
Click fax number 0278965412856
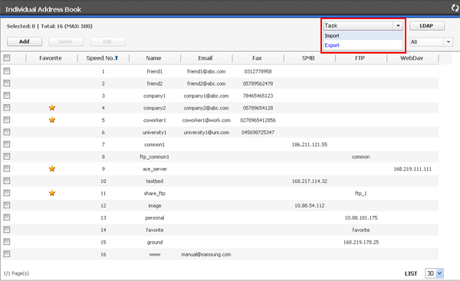click(x=258, y=120)
